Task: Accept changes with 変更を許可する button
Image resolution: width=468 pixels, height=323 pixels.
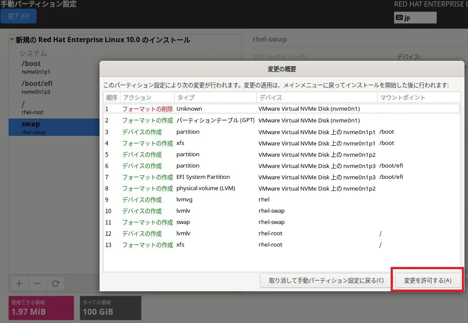Action: (427, 280)
